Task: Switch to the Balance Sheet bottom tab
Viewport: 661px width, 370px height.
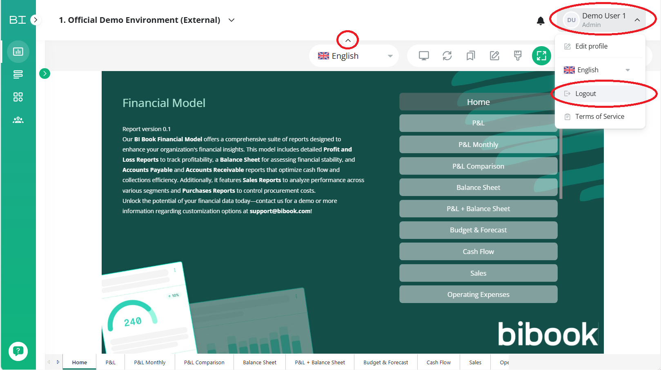Action: point(260,362)
